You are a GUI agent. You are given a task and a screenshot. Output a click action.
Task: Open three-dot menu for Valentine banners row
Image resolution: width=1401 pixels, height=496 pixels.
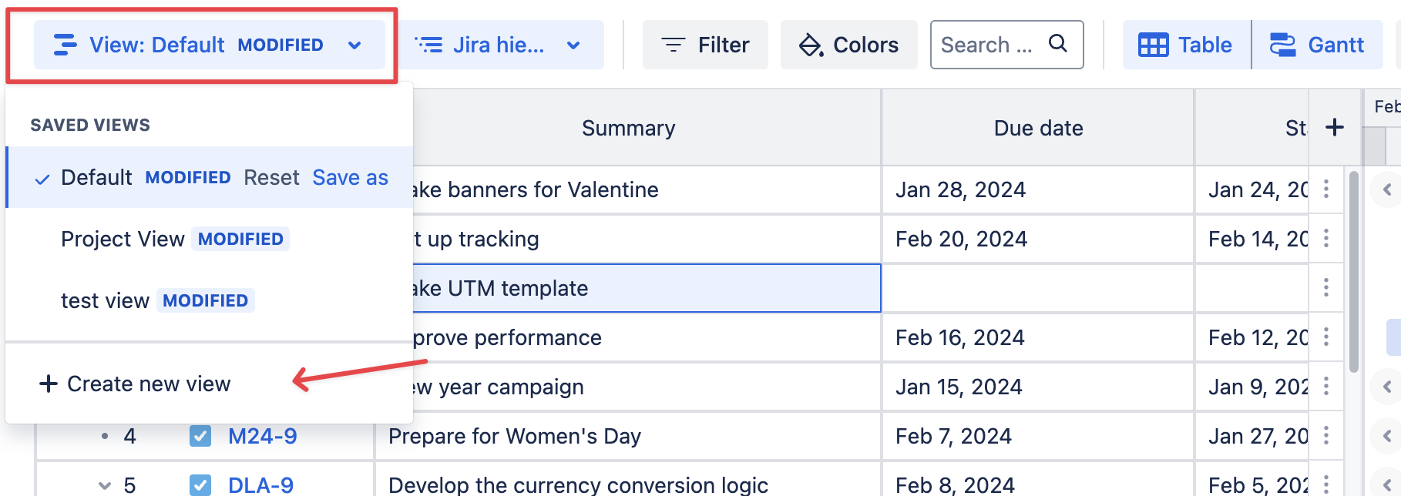[x=1326, y=189]
